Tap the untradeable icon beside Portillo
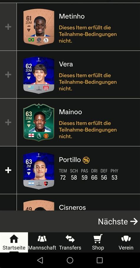This screenshot has height=268, width=140. 86,160
